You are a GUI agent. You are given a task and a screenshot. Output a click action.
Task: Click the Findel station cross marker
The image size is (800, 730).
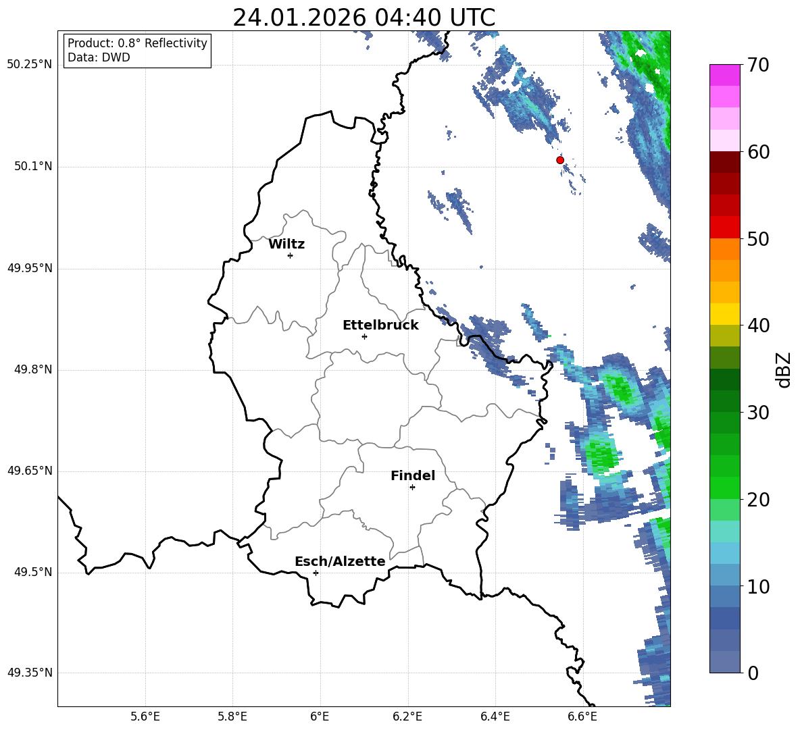click(412, 487)
